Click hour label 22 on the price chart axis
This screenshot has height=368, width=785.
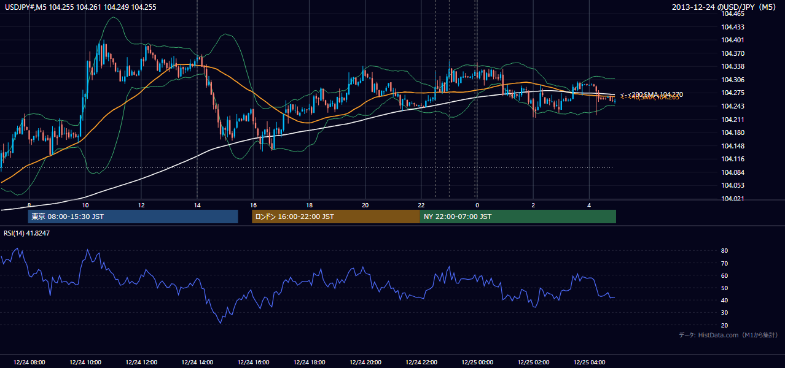click(x=421, y=205)
